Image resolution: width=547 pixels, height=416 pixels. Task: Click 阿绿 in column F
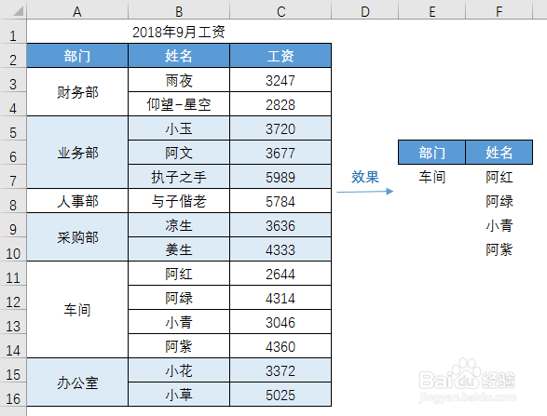pyautogui.click(x=499, y=201)
